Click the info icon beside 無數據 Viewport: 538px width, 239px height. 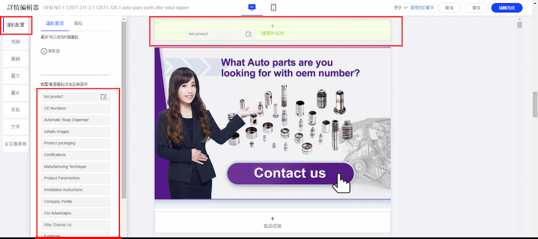[x=44, y=51]
